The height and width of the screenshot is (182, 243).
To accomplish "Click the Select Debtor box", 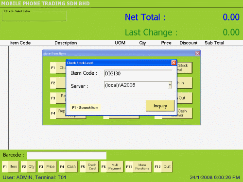I will [x=34, y=16].
